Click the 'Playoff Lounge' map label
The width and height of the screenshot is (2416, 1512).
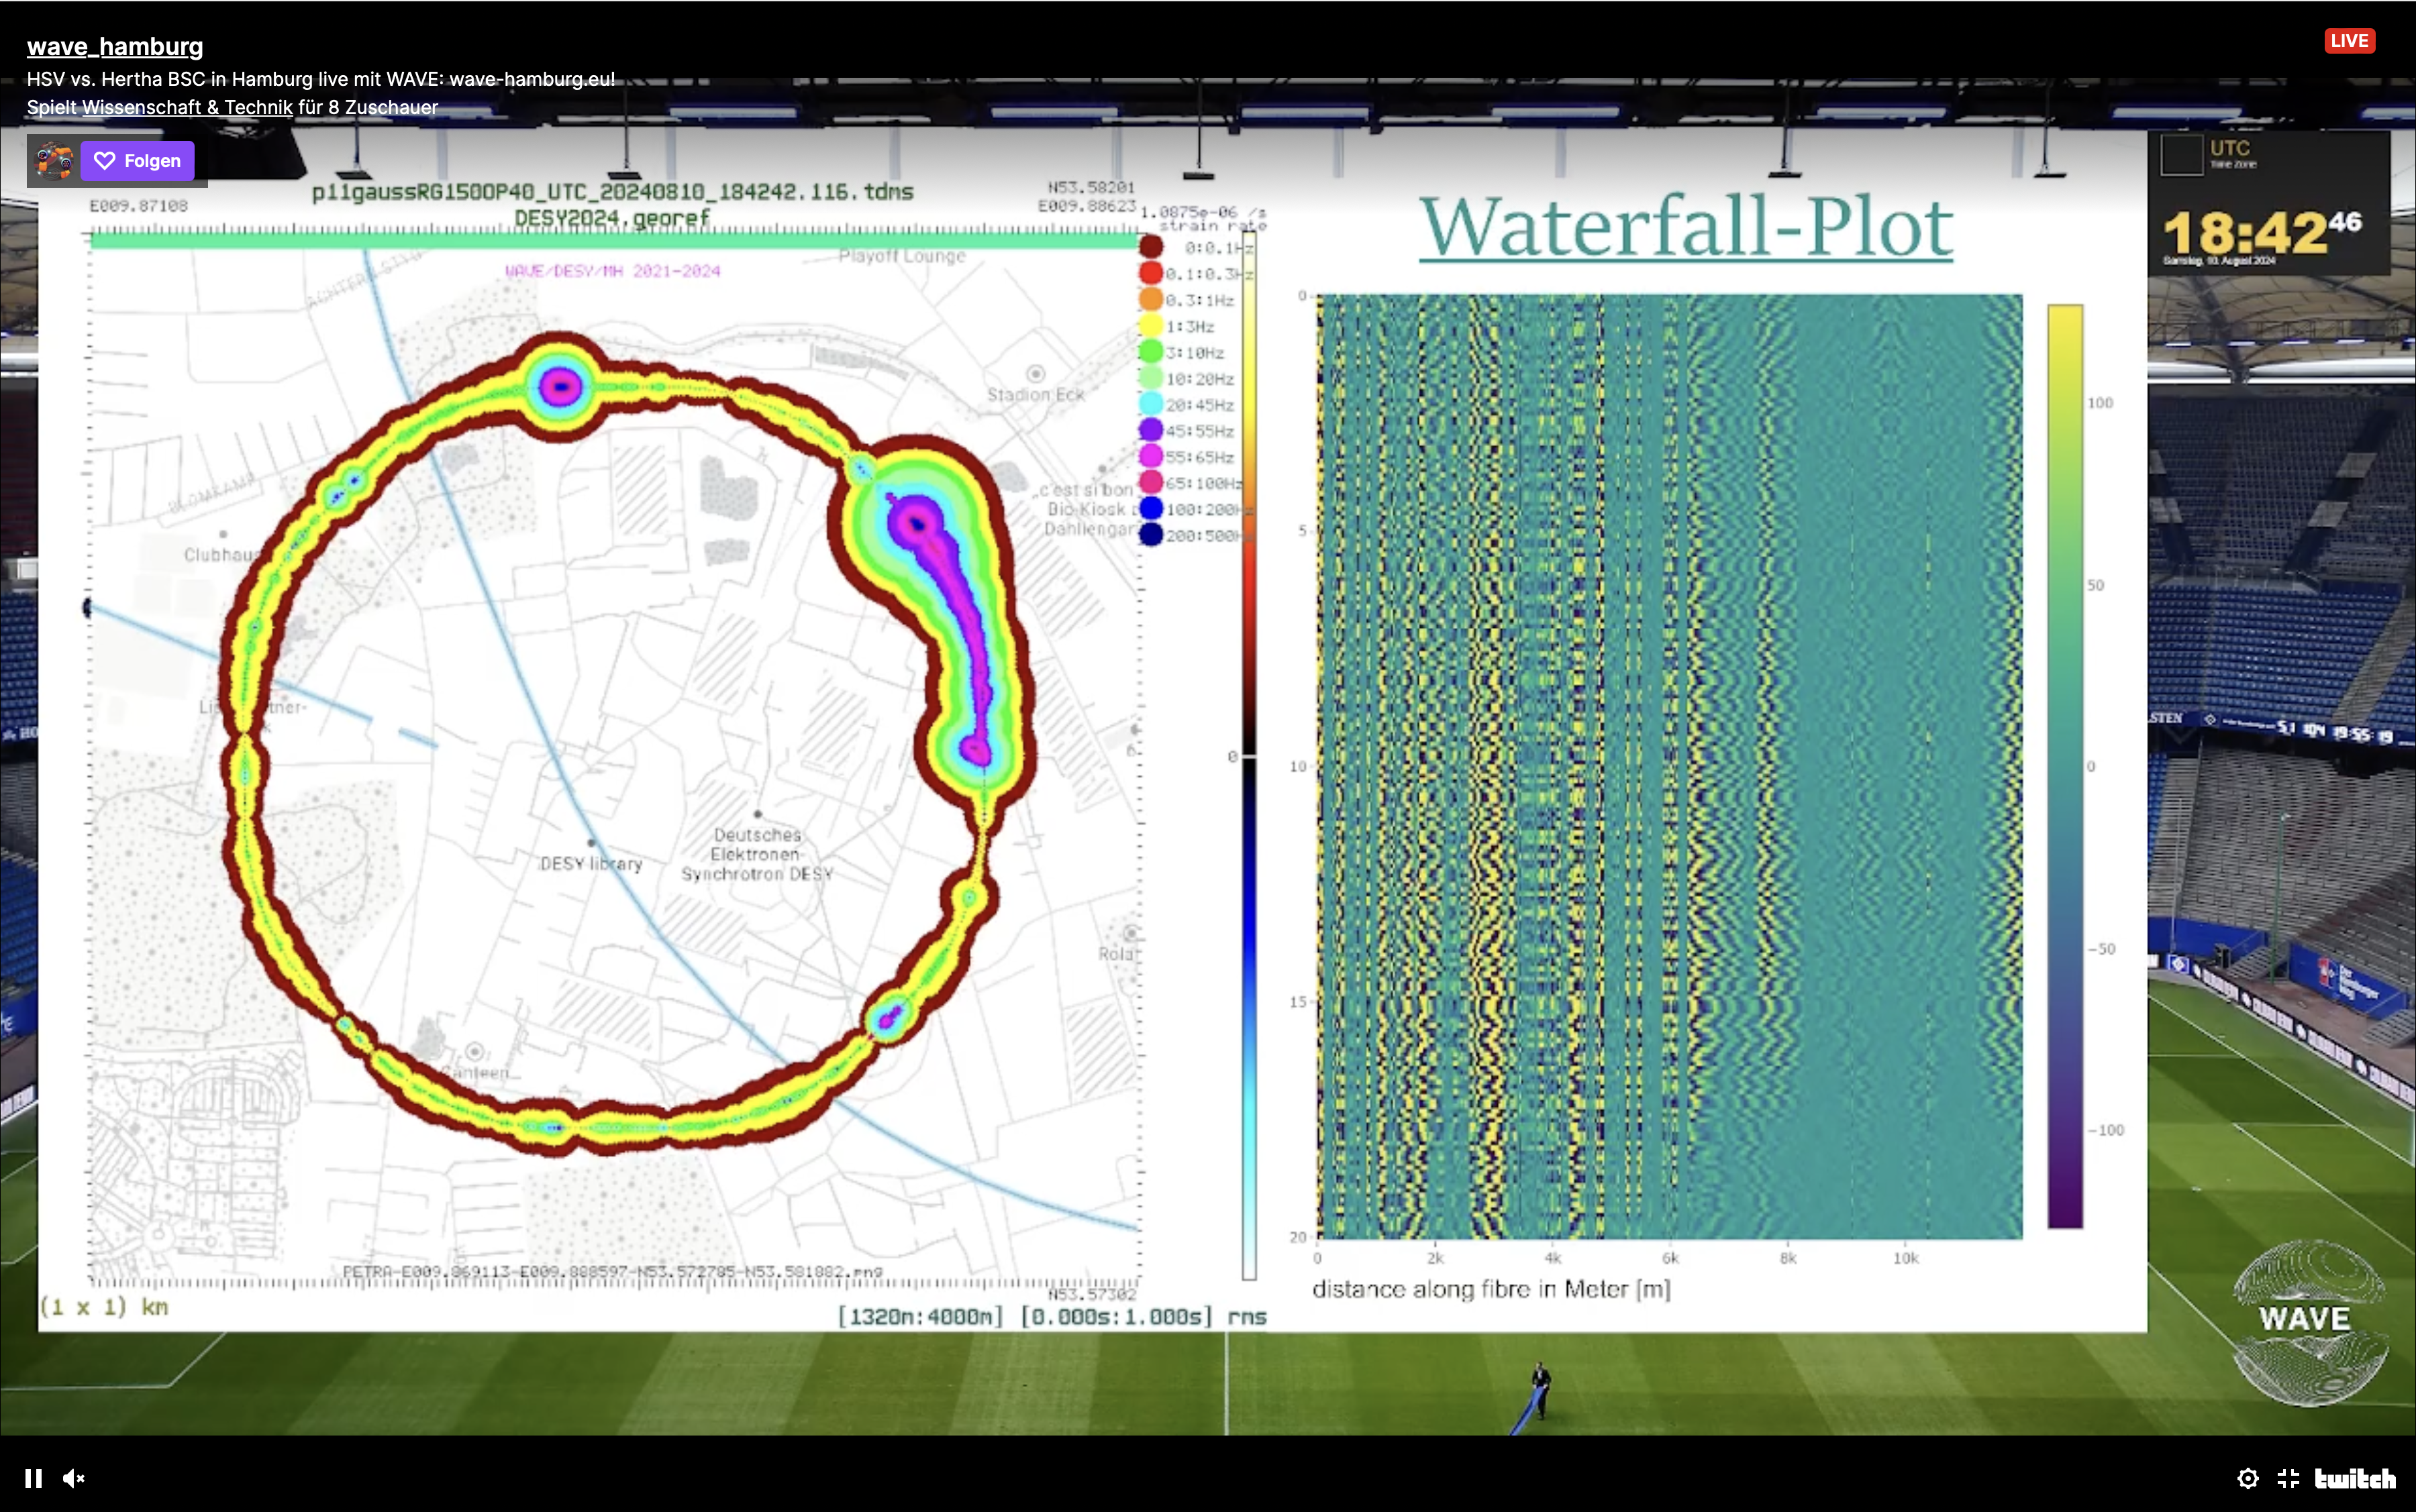[x=903, y=256]
